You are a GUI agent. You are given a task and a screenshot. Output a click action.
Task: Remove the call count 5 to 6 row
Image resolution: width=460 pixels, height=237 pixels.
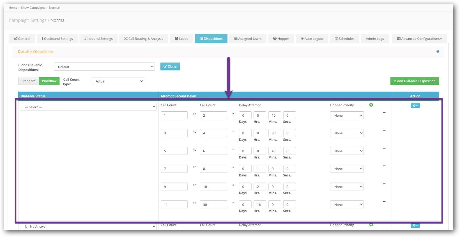coord(384,148)
